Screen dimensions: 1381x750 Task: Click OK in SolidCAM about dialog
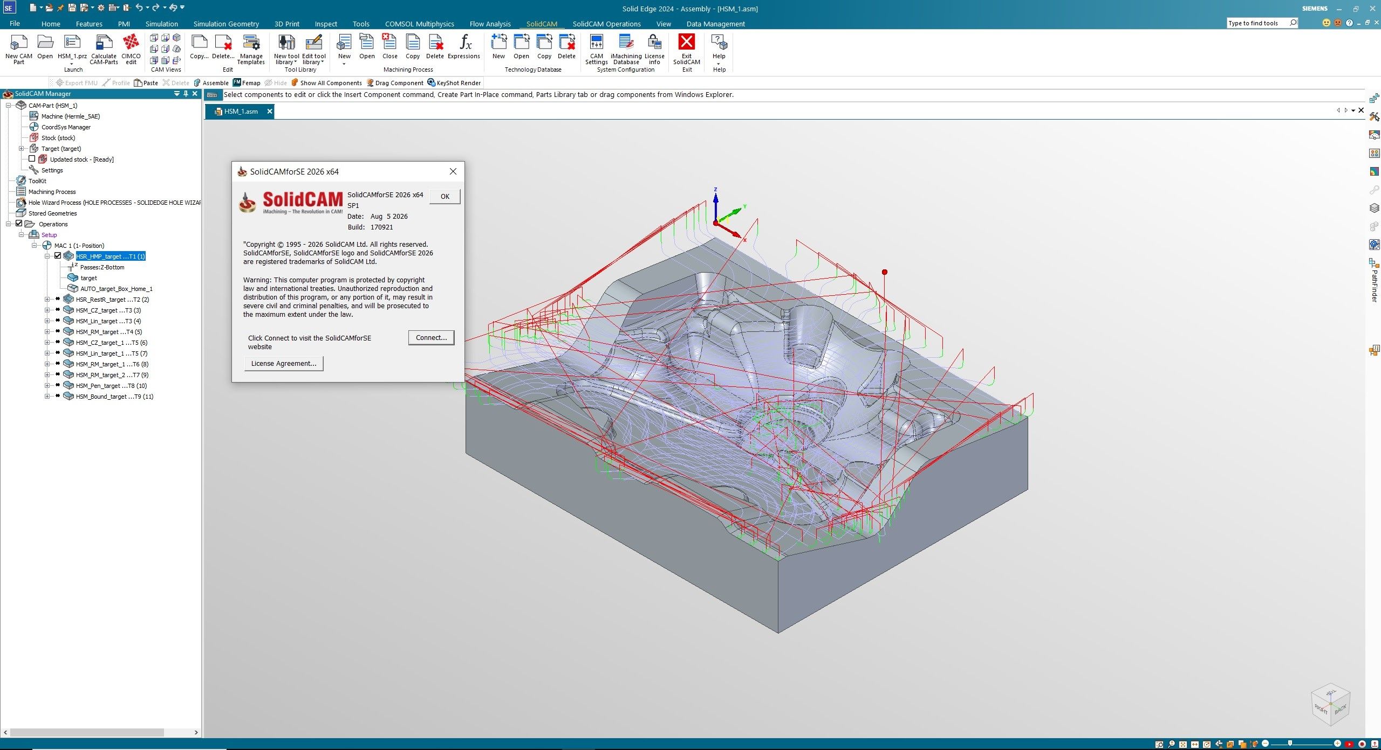pos(445,196)
